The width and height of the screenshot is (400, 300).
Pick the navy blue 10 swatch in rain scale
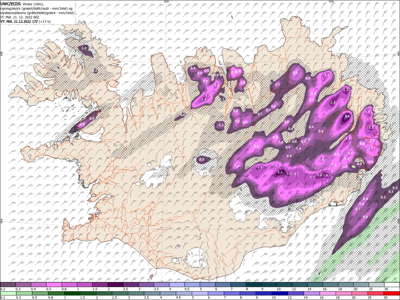tap(280, 293)
